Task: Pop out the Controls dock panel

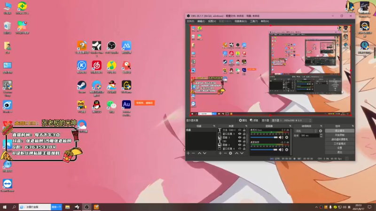Action: [353, 126]
